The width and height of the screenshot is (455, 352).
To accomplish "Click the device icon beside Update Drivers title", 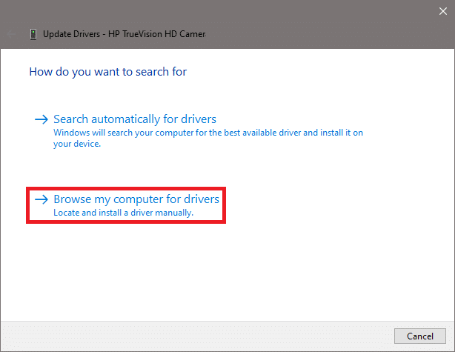I will pyautogui.click(x=33, y=34).
